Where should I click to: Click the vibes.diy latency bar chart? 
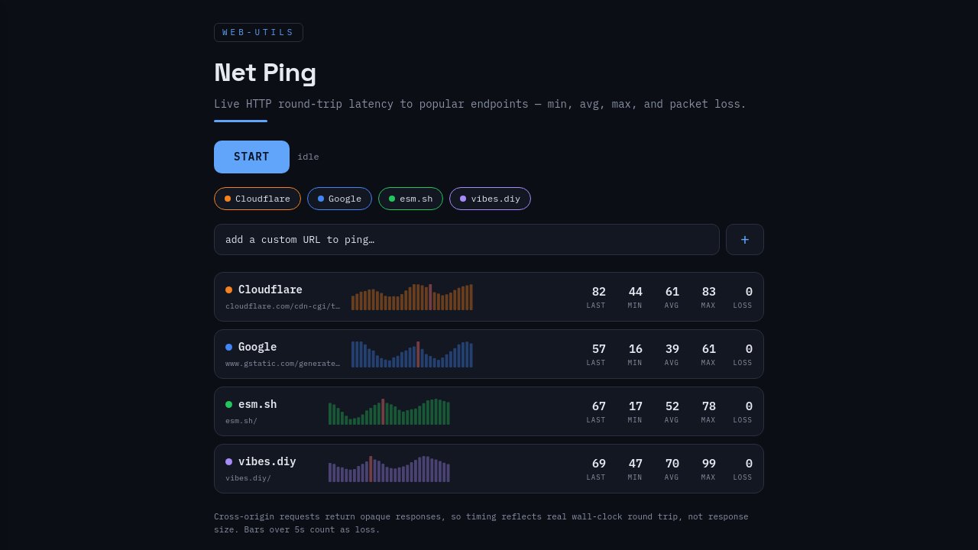[x=389, y=469]
